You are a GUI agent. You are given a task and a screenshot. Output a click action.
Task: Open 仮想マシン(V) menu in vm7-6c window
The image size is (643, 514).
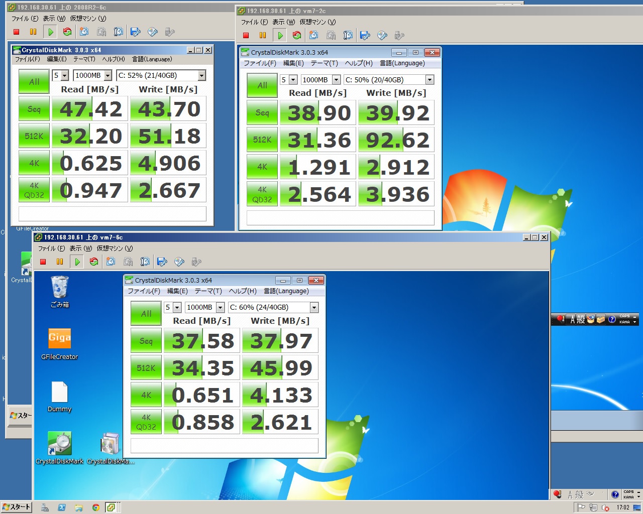point(115,248)
